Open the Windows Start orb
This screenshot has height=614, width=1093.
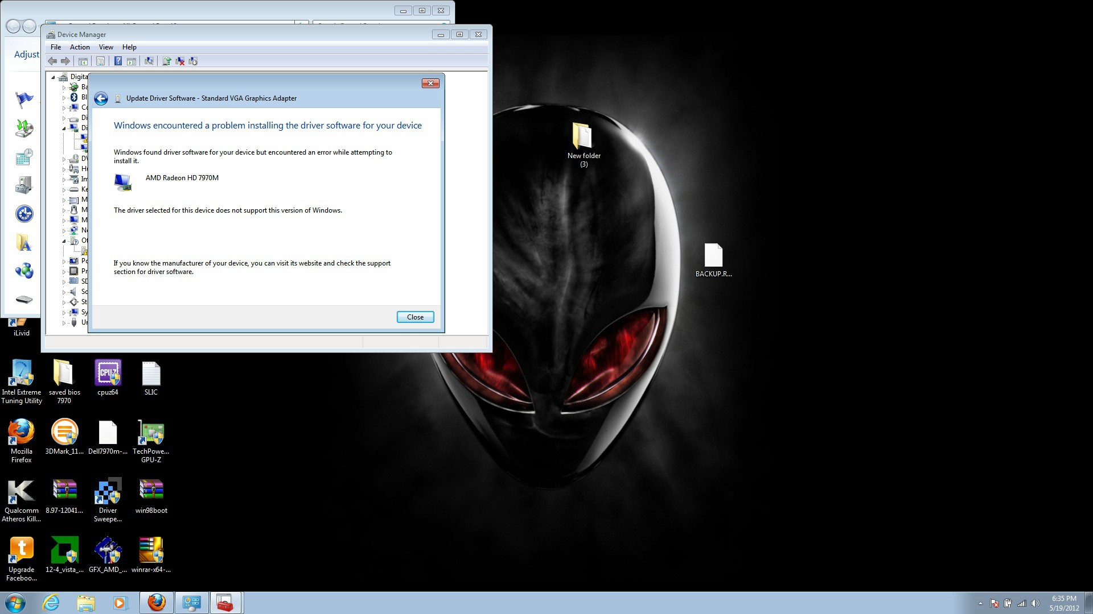point(15,603)
